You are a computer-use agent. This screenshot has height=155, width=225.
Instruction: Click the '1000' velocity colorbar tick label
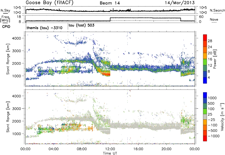[212, 98]
